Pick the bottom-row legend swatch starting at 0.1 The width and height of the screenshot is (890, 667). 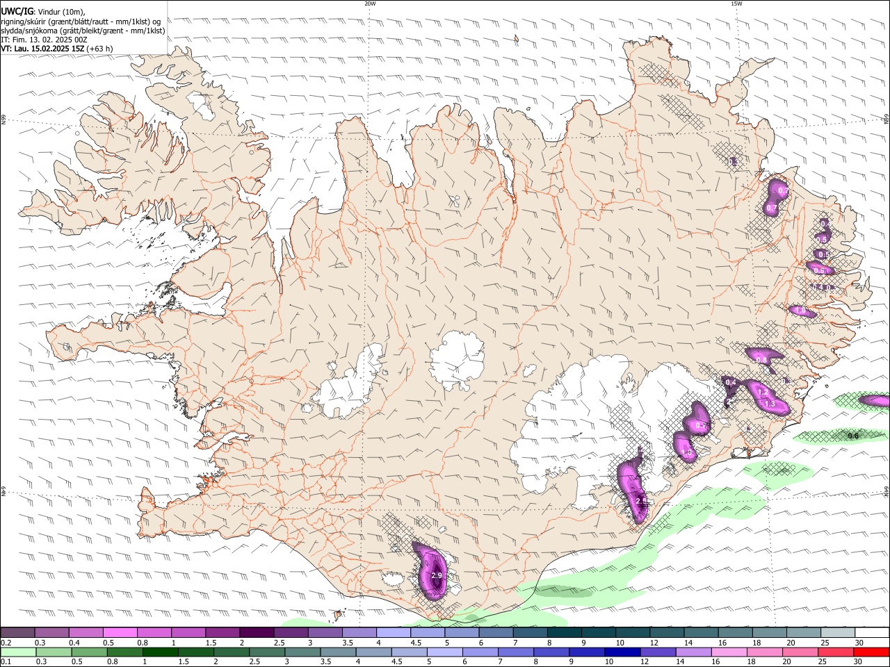[18, 652]
